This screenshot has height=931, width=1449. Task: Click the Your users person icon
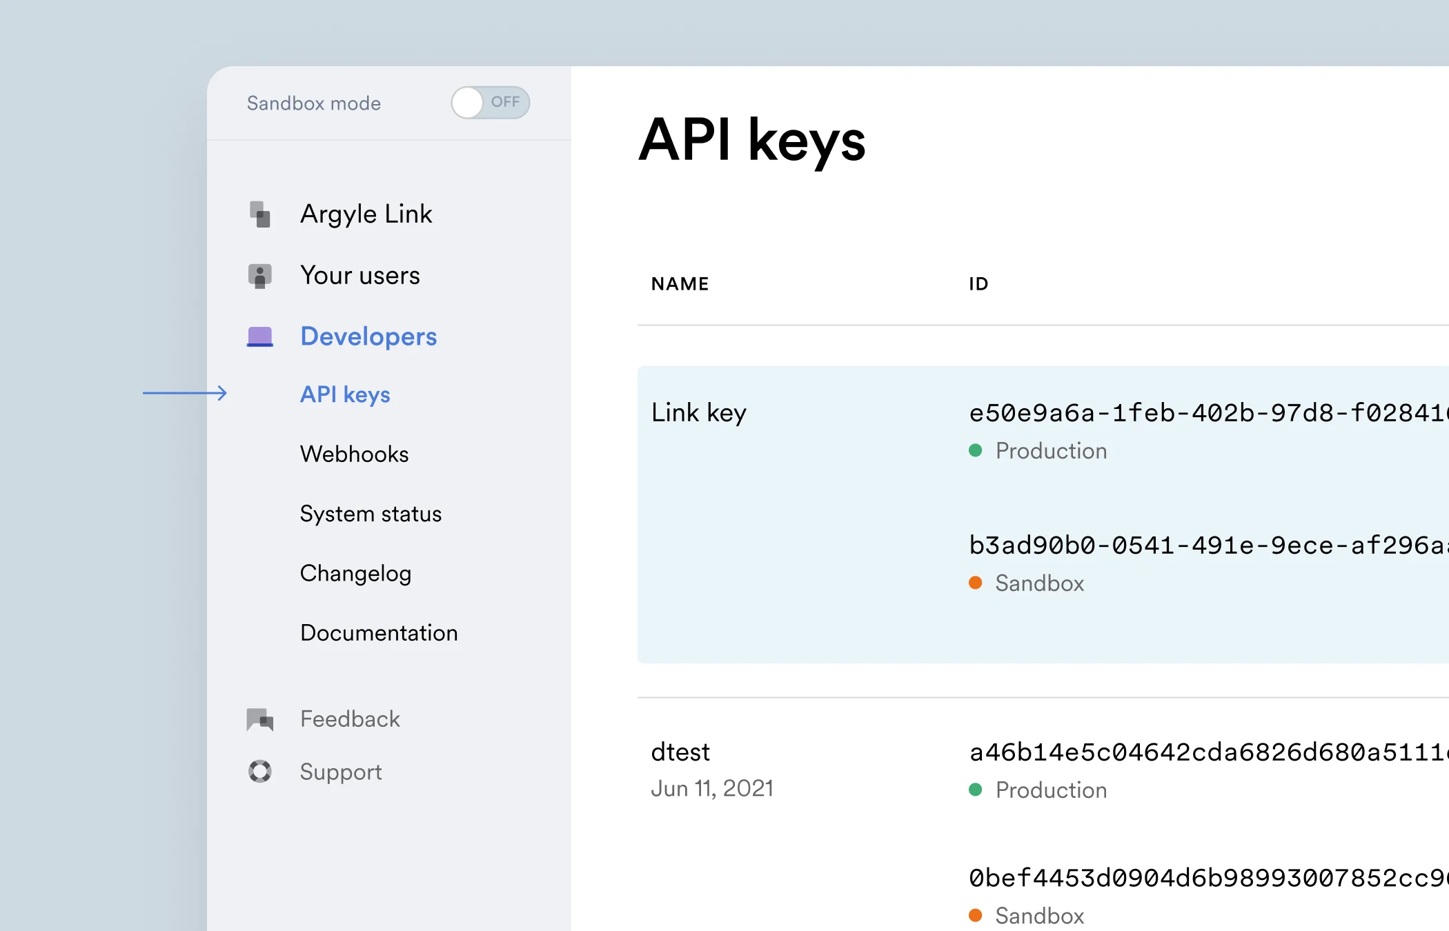click(x=260, y=276)
